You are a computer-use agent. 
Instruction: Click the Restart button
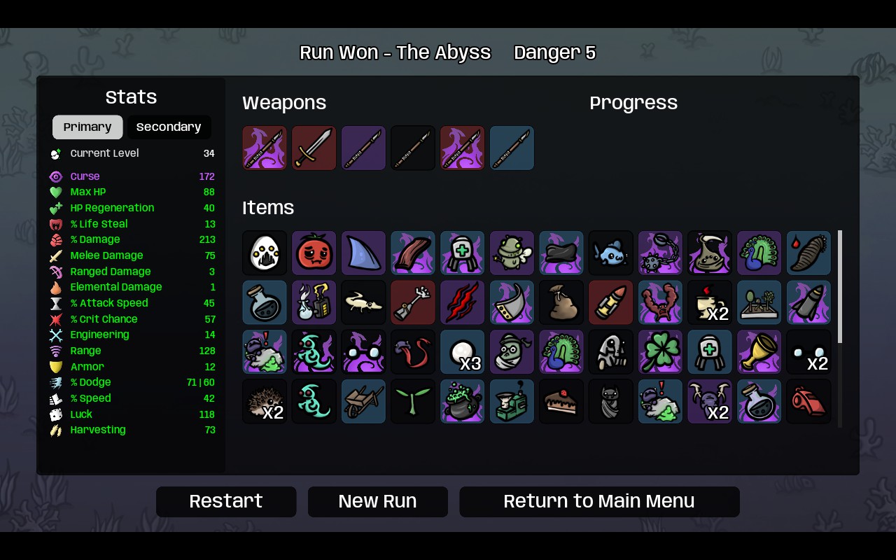(226, 501)
